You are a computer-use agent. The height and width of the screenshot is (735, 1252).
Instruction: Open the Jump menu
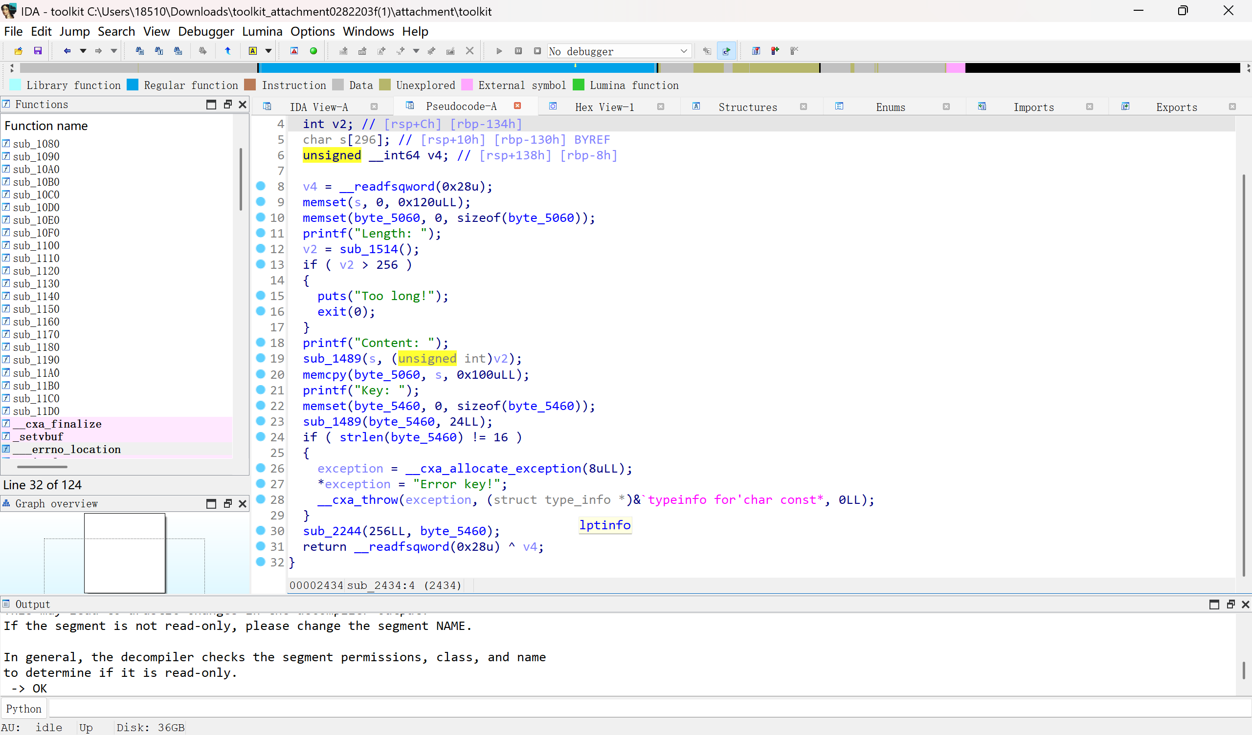click(74, 31)
